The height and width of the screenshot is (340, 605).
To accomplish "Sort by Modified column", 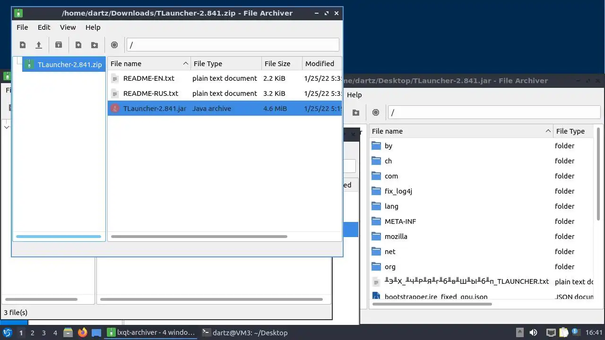I will [x=321, y=64].
